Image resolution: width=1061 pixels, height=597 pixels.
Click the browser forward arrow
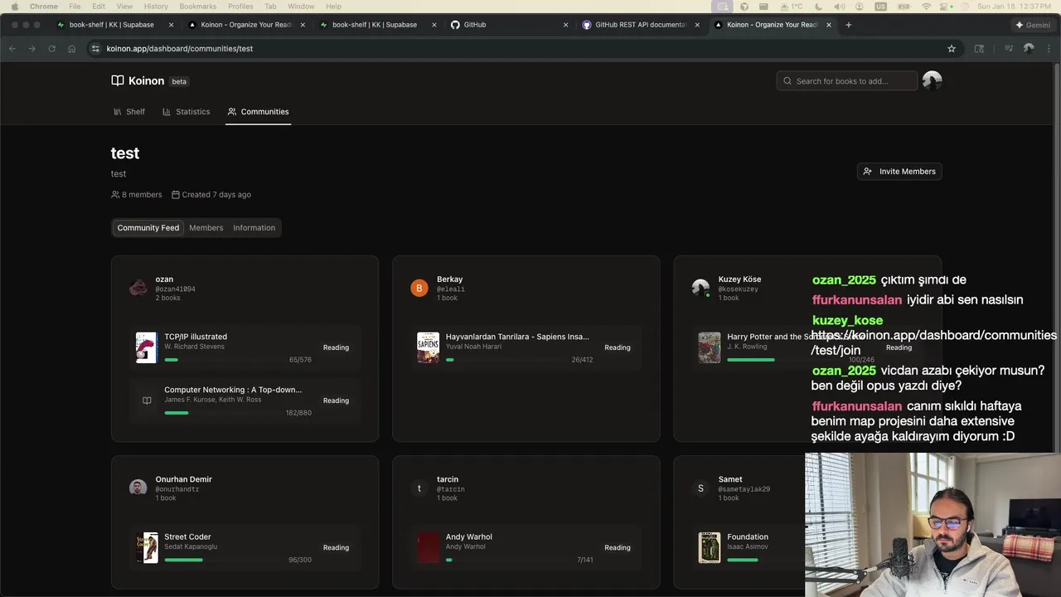[x=31, y=49]
